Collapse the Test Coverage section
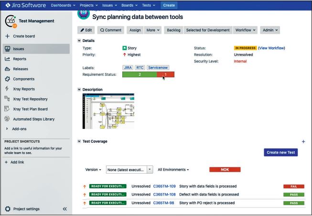 coord(79,141)
